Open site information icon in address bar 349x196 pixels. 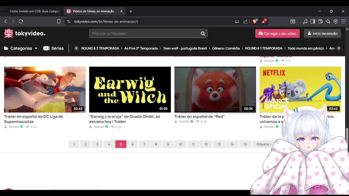pos(68,22)
